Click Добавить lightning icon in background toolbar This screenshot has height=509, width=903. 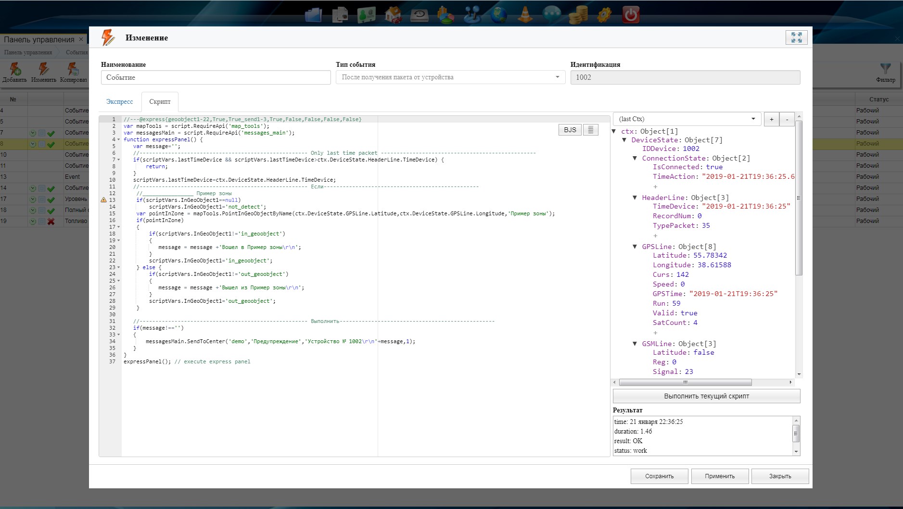(15, 69)
